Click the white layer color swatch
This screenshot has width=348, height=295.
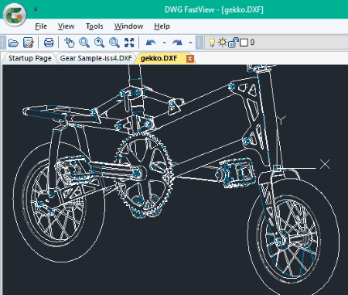click(244, 43)
